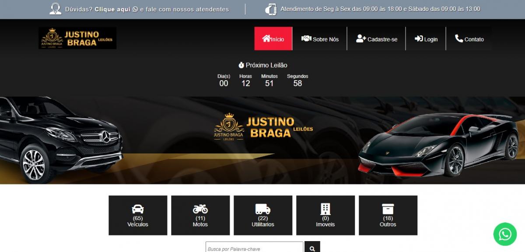Click the 'Próximo Leilão' countdown heading
This screenshot has height=252, width=525.
pyautogui.click(x=266, y=65)
